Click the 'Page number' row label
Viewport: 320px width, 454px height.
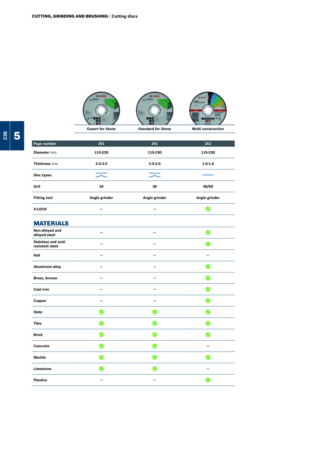tap(45, 144)
